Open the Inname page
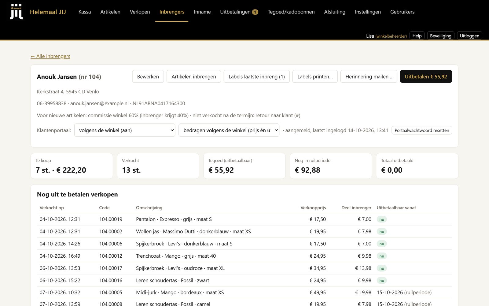Screen dimensions: 489x306 click(x=202, y=12)
